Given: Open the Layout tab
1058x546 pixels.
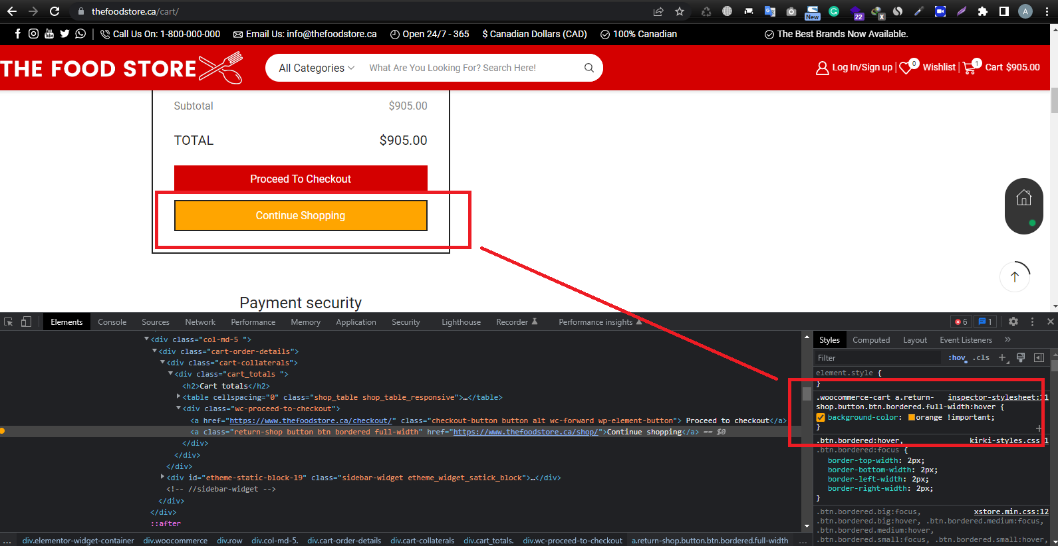Looking at the screenshot, I should point(915,340).
